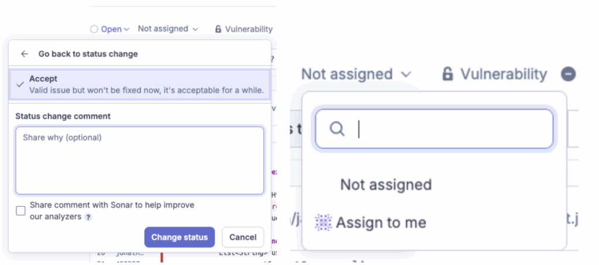Enable Share comment with Sonar checkbox
Image resolution: width=599 pixels, height=265 pixels.
[20, 211]
